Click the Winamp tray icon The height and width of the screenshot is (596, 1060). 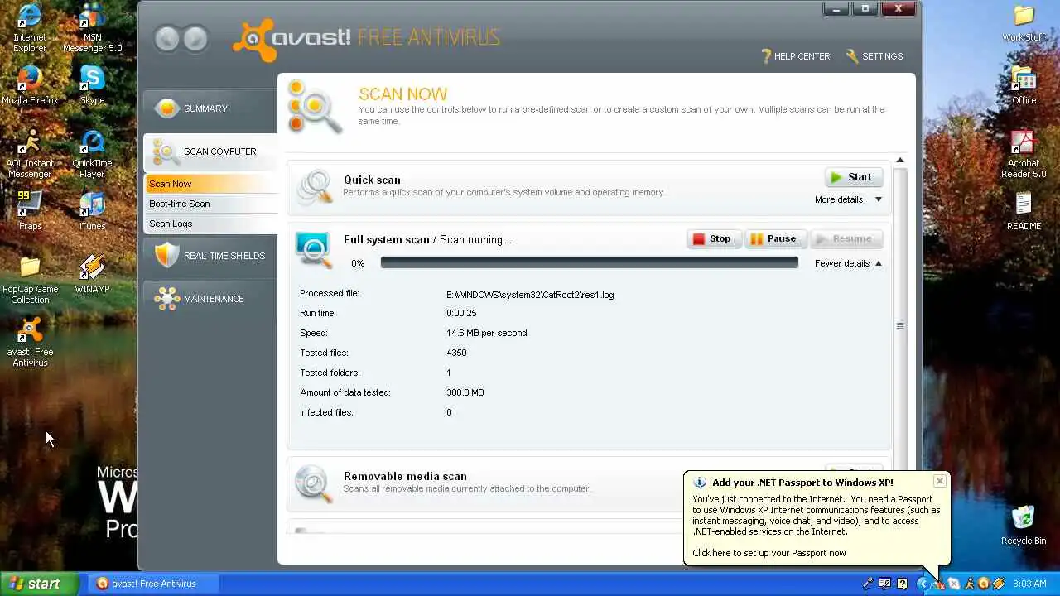[999, 584]
